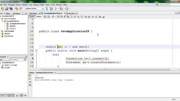Click the error marker beside the Connection line
This screenshot has width=180, height=101.
point(33,58)
